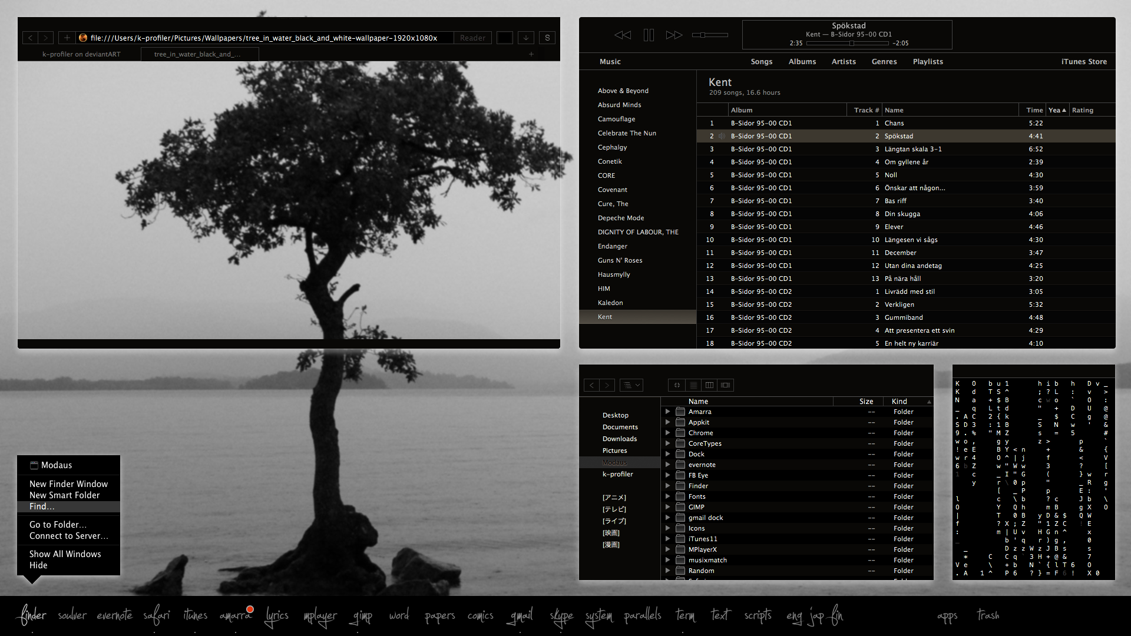The width and height of the screenshot is (1131, 636).
Task: Open the Music library selector in iTunes
Action: click(610, 62)
